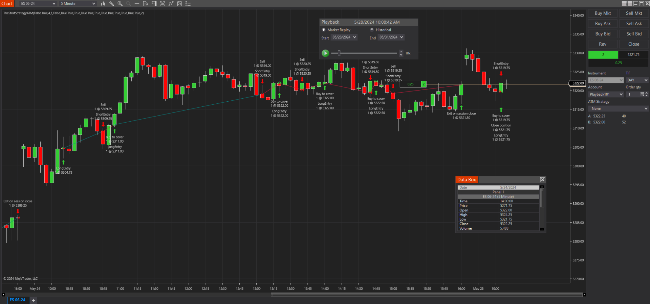The image size is (650, 304).
Task: Activate the zoom in magnifier tool
Action: 120,4
